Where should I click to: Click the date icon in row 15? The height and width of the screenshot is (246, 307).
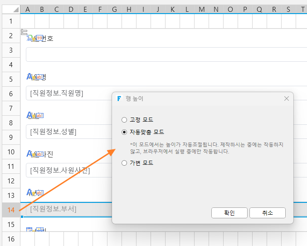click(x=29, y=229)
